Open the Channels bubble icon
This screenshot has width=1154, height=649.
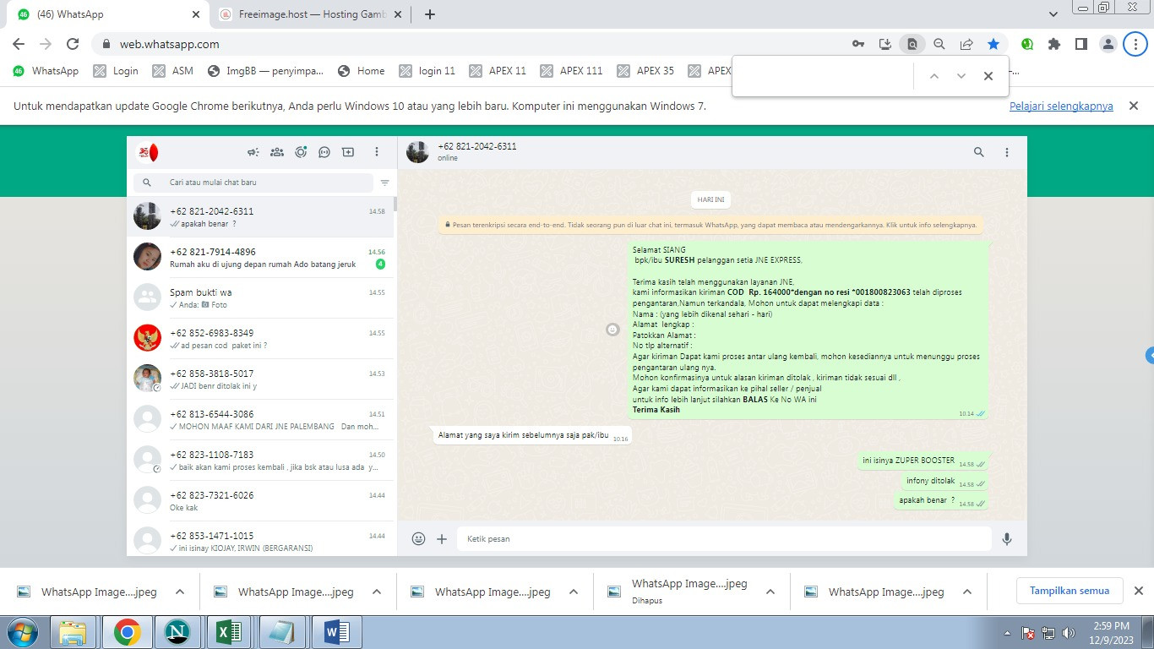tap(324, 152)
